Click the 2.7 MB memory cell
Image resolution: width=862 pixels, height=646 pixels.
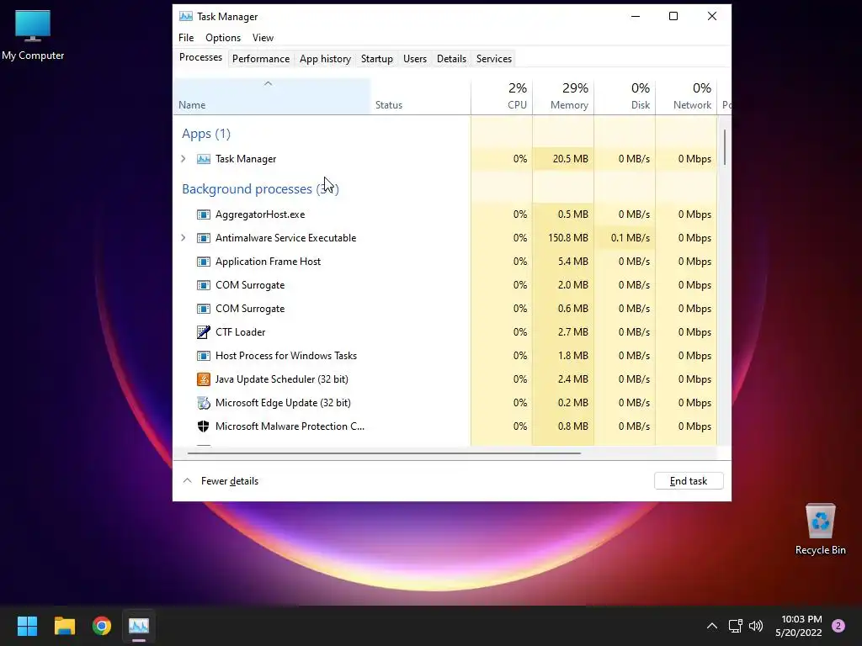pos(563,331)
